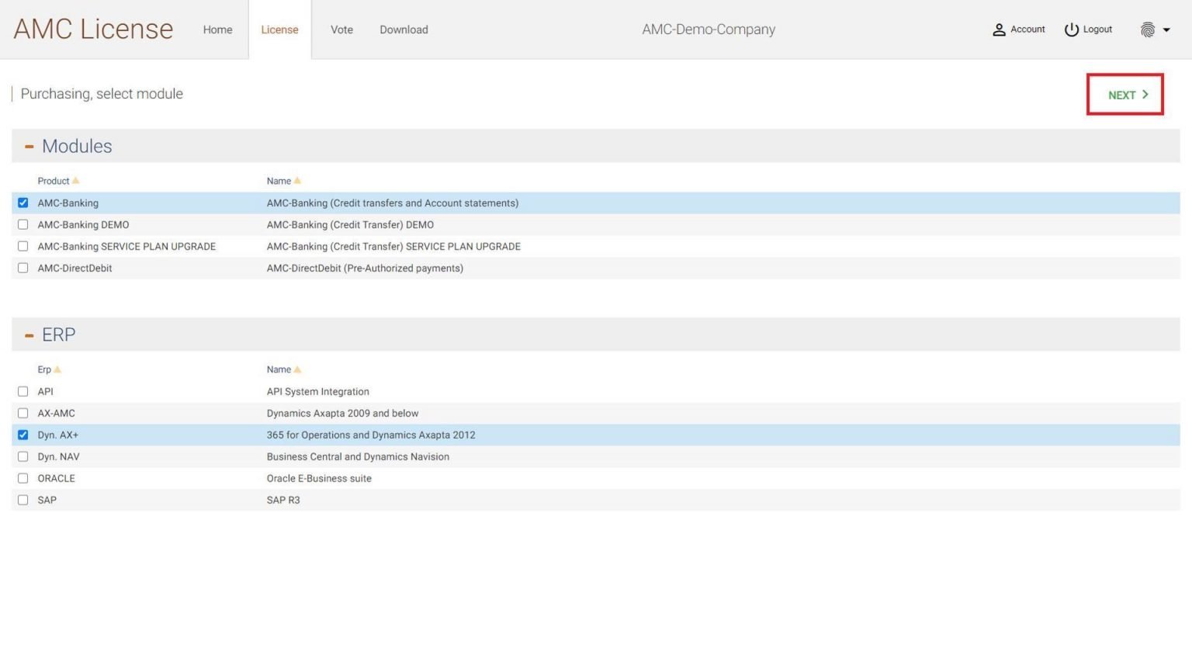Uncheck the AMC-Banking module checkbox
Screen dimensions: 1192x669
click(23, 203)
